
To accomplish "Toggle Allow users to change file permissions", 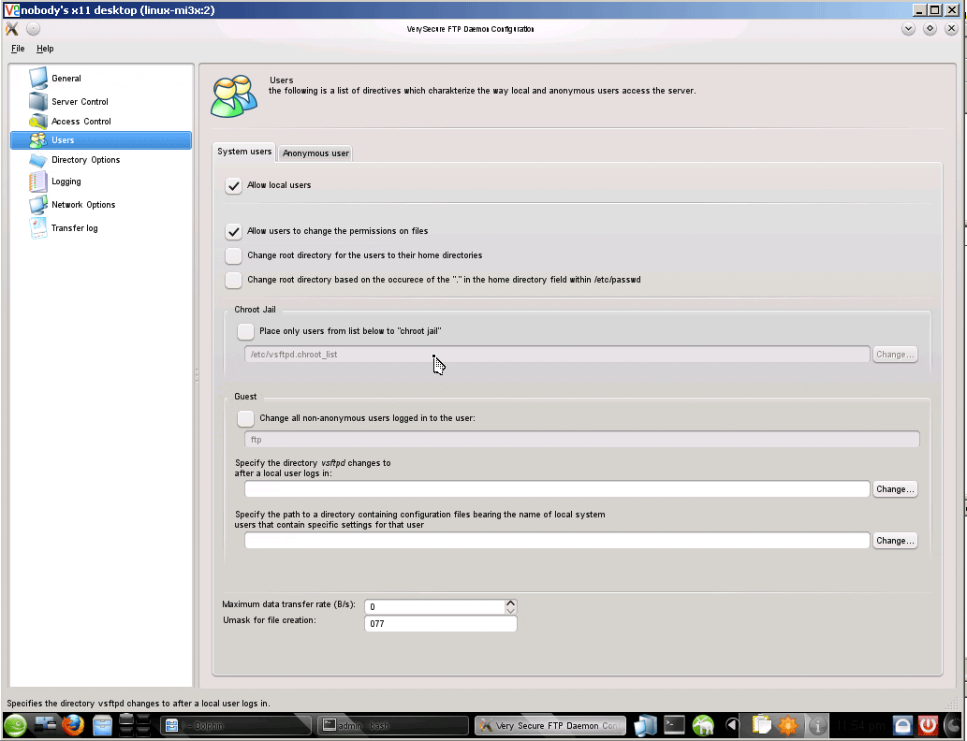I will pos(233,231).
